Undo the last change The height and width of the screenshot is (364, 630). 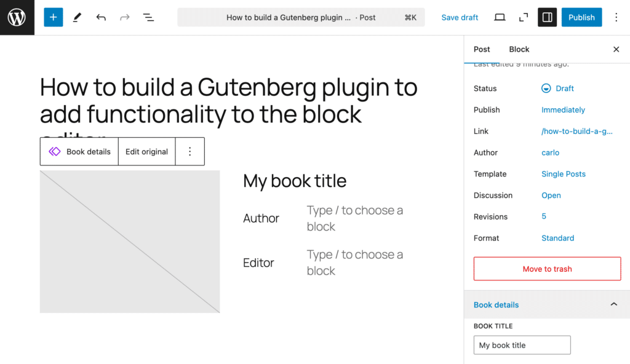[101, 17]
